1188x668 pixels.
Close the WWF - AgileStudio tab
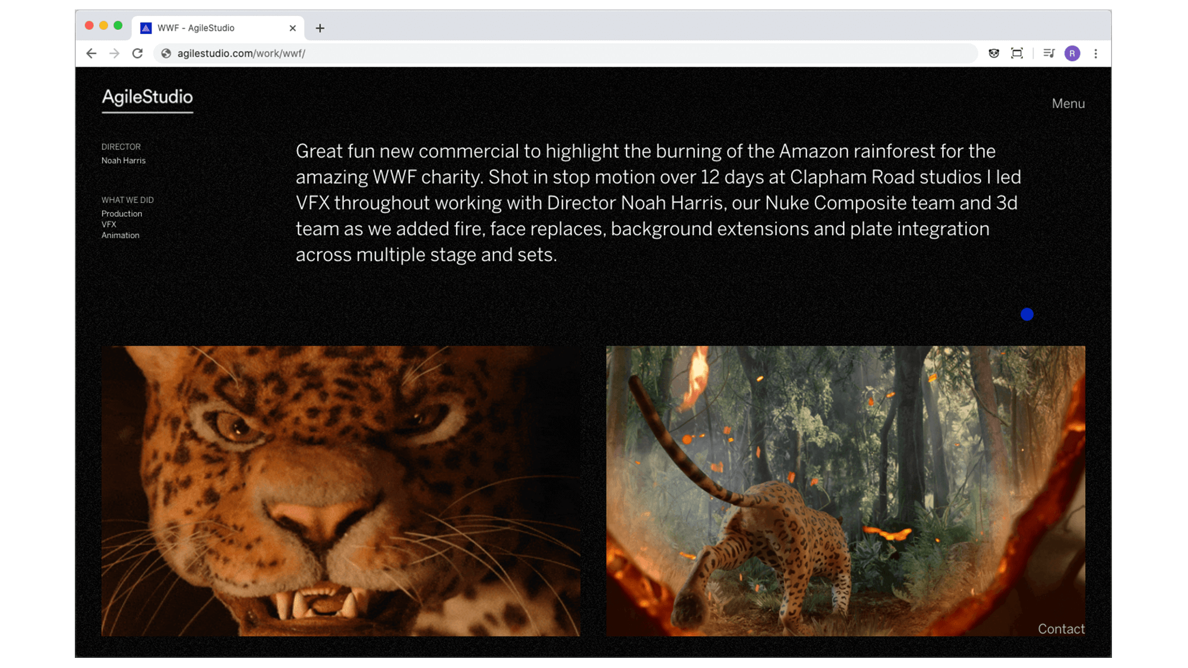coord(292,28)
